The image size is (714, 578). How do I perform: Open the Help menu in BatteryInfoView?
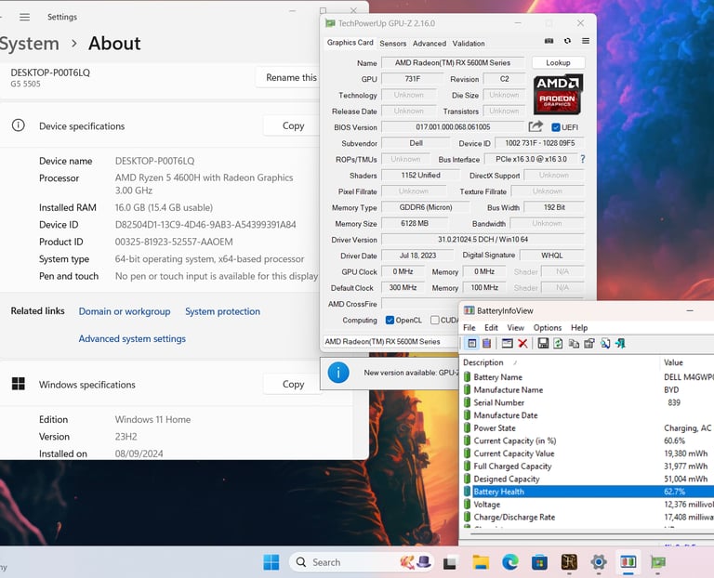579,327
